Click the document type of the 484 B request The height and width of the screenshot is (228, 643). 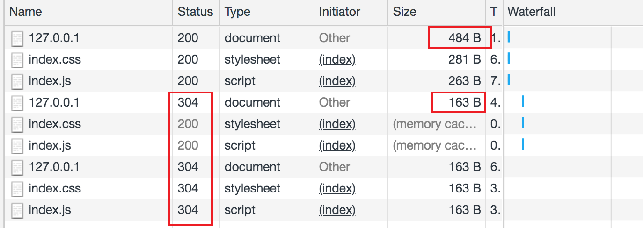click(x=252, y=38)
